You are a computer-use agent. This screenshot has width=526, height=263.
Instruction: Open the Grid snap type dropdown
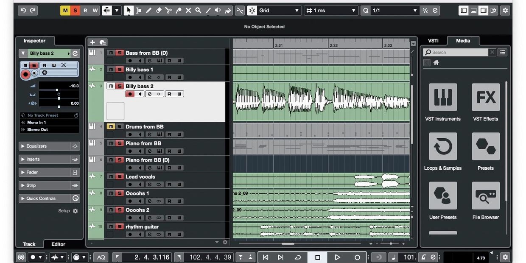pos(279,11)
